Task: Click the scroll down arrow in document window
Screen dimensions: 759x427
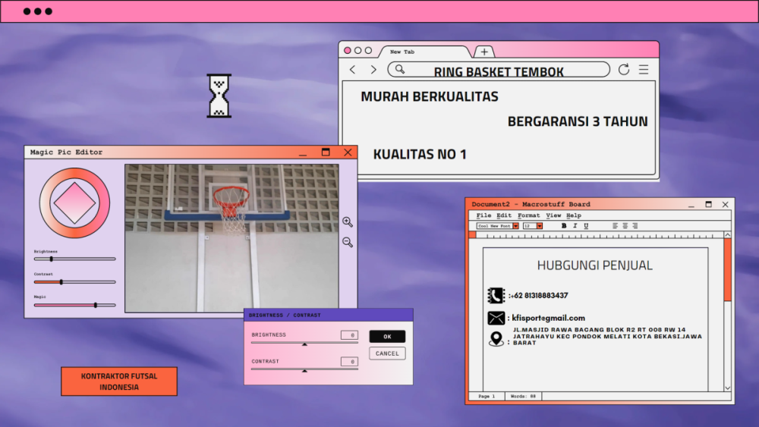Action: click(728, 388)
